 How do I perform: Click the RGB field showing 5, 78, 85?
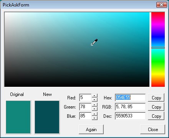tap(130, 107)
